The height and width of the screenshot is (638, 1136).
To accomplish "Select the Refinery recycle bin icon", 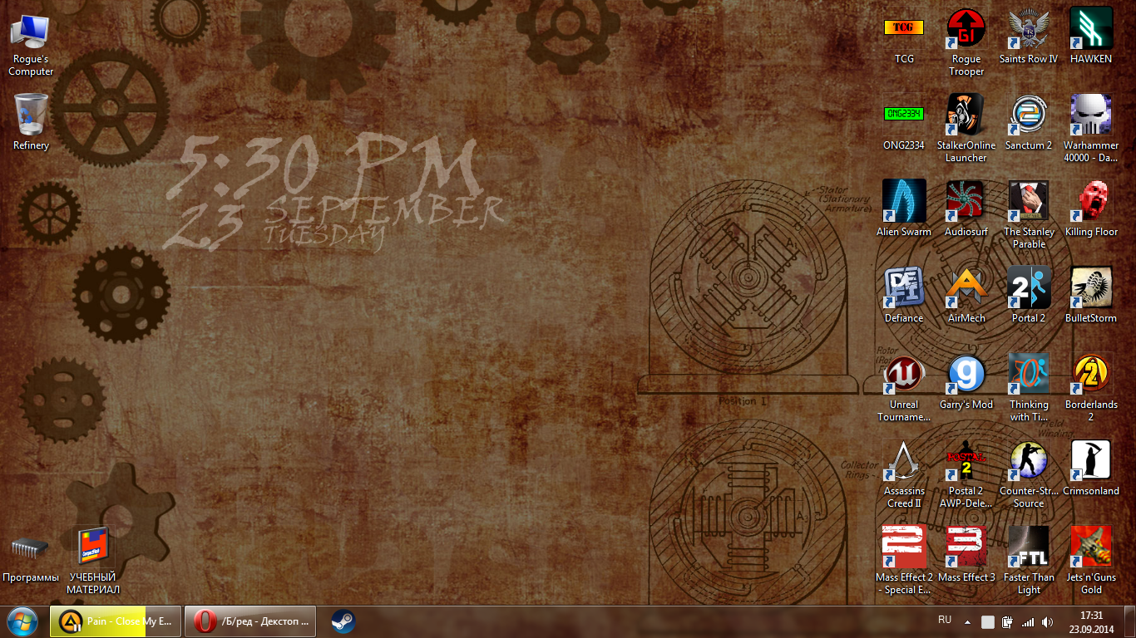I will [31, 122].
